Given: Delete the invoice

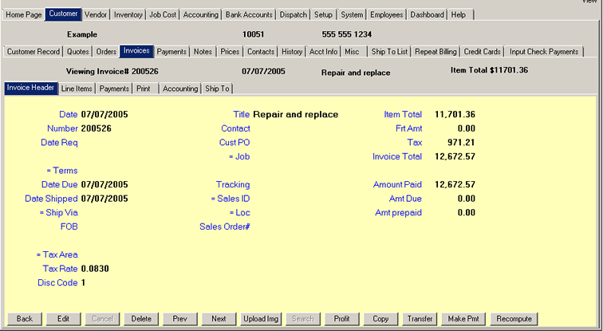Looking at the screenshot, I should coord(141,319).
